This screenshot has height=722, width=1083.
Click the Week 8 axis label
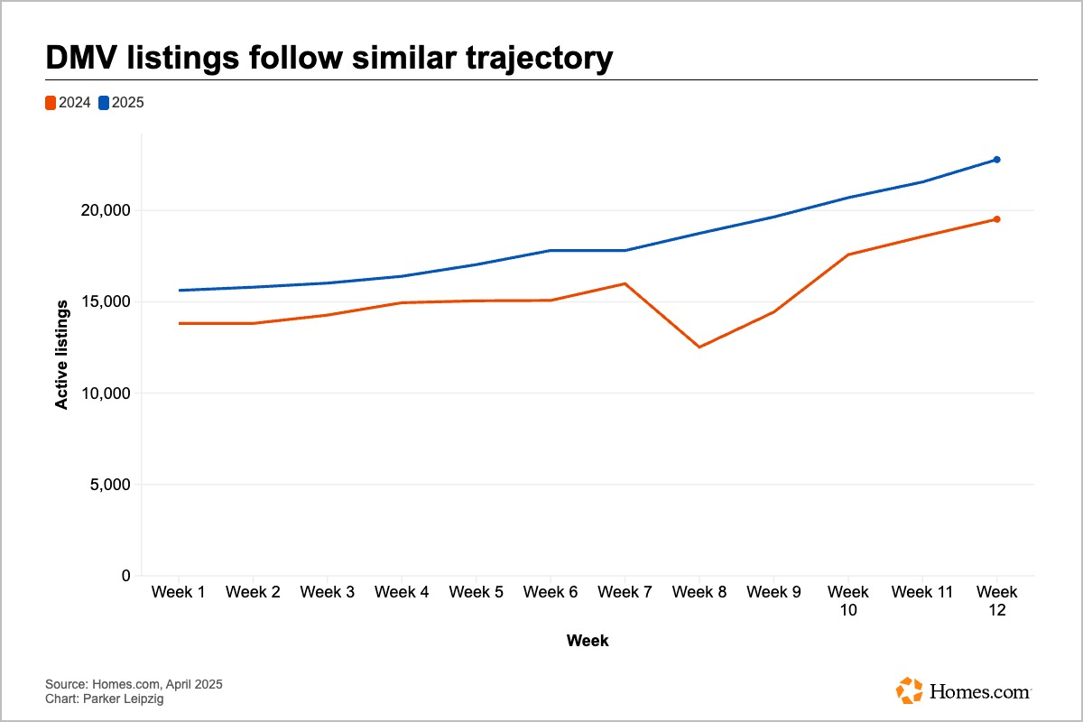pyautogui.click(x=699, y=592)
